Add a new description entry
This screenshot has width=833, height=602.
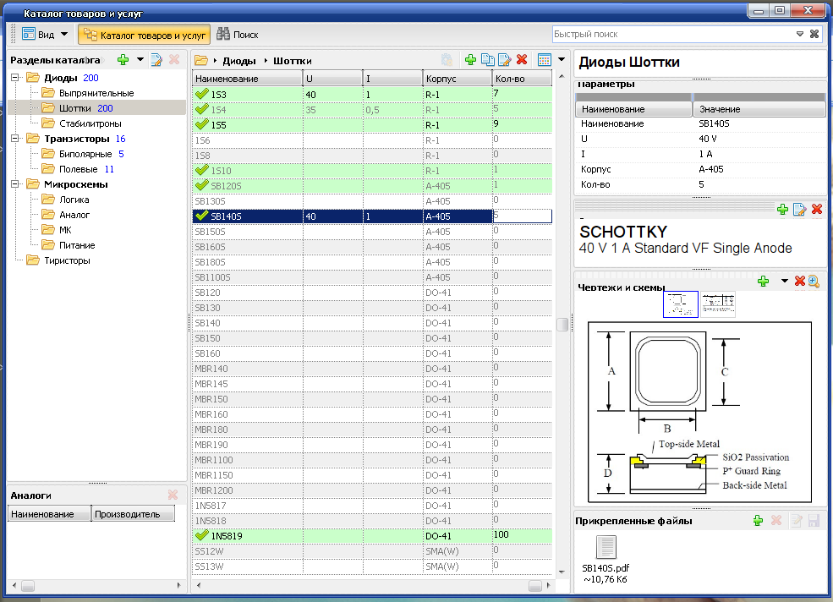[782, 209]
